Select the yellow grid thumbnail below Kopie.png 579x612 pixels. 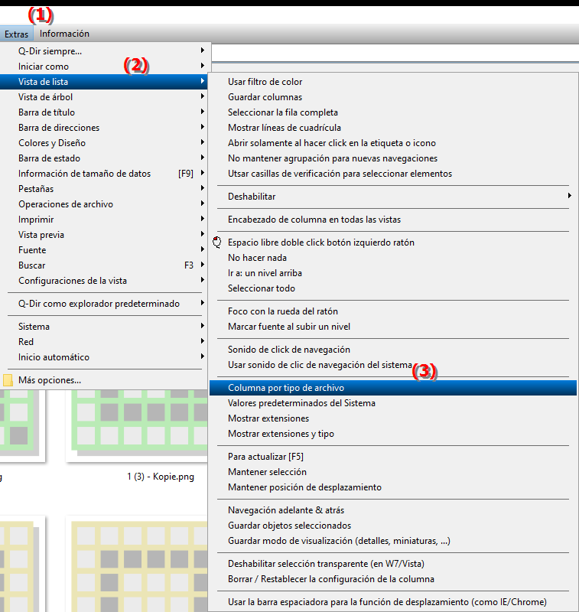click(x=138, y=564)
